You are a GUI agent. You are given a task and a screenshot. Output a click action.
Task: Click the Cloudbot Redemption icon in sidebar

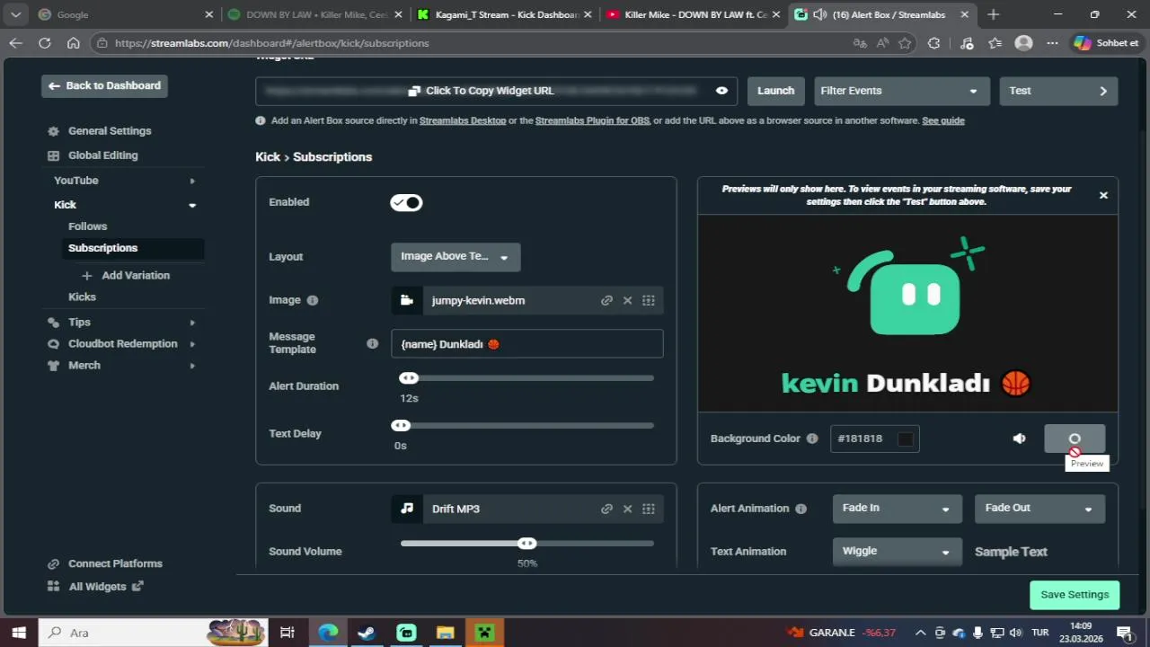(x=53, y=344)
